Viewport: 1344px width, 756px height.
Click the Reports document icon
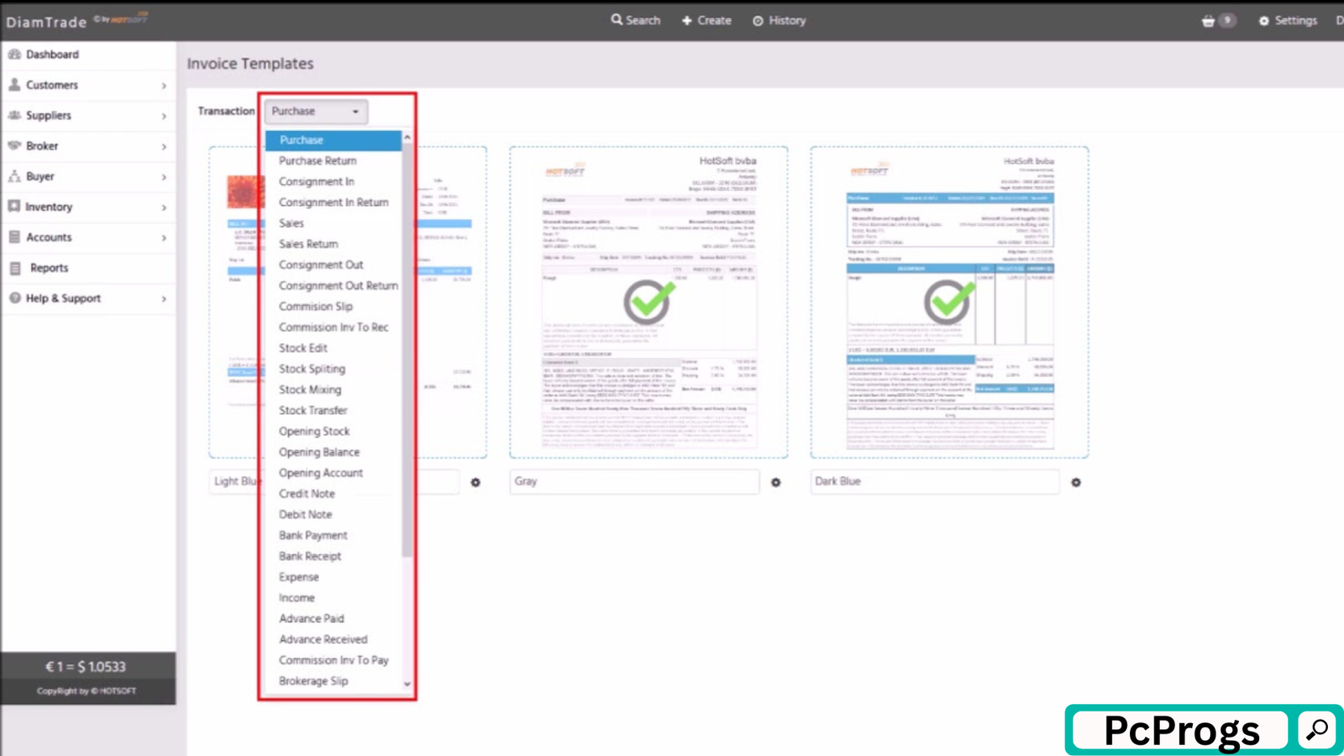click(x=14, y=268)
